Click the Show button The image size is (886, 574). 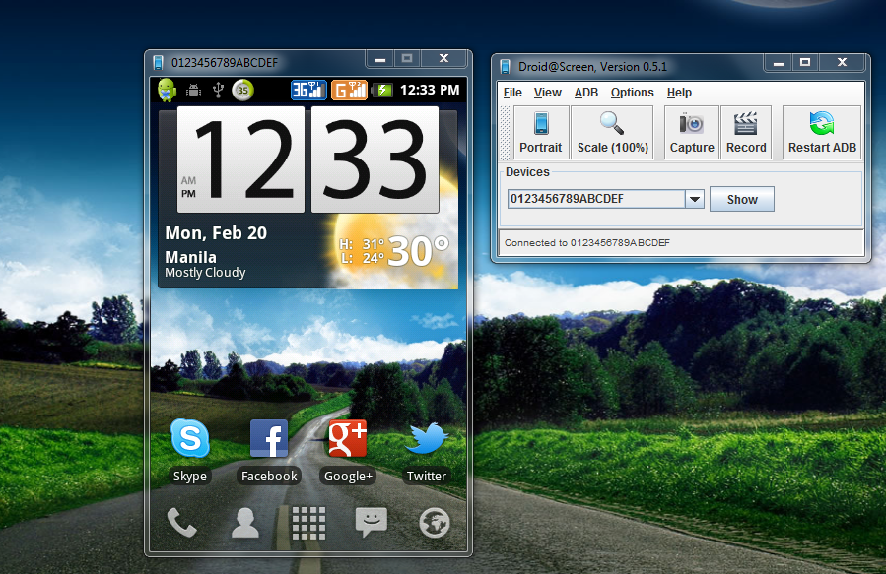coord(742,199)
